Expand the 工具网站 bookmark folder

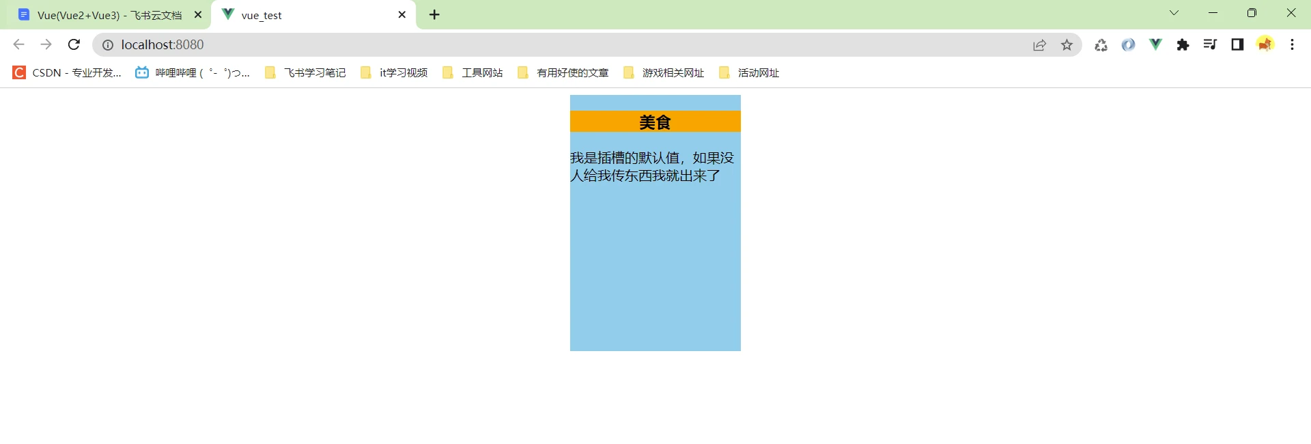473,73
